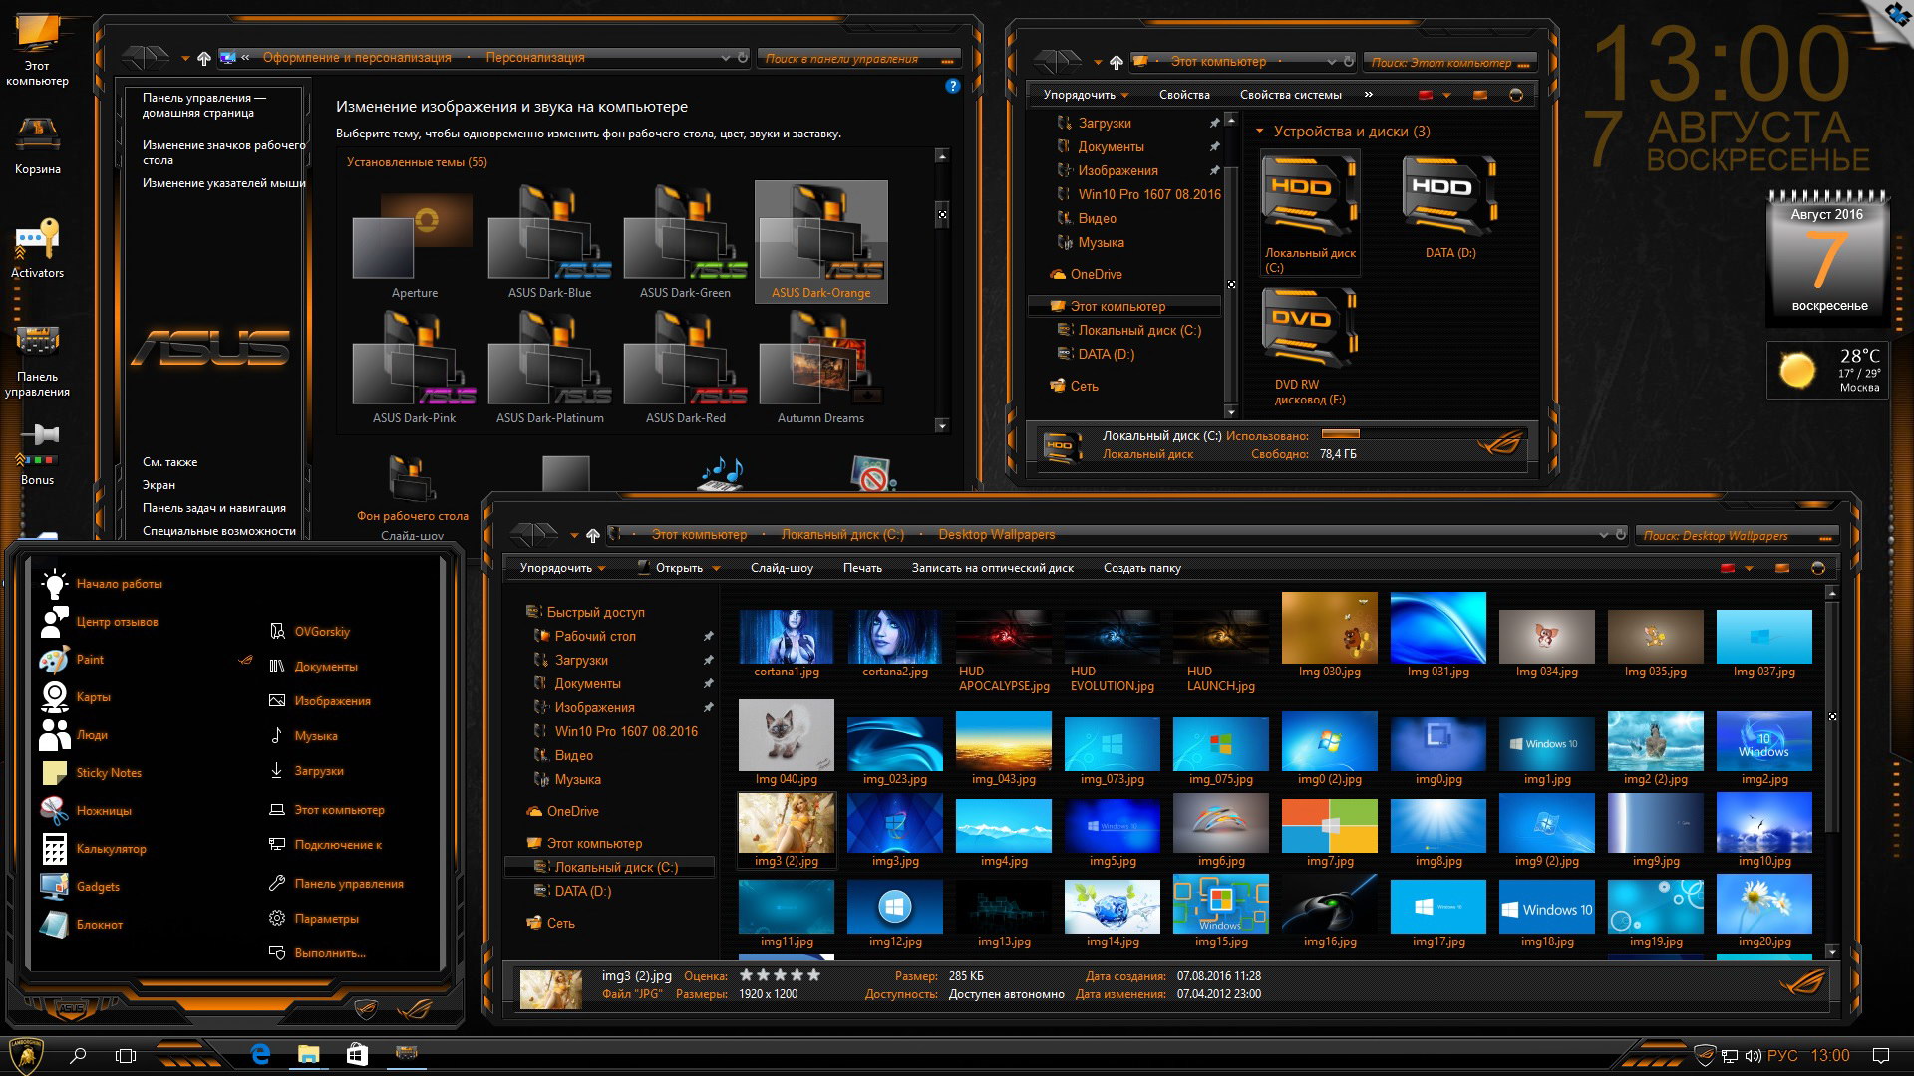Open Панель управления desktop icon
The height and width of the screenshot is (1076, 1914).
37,361
